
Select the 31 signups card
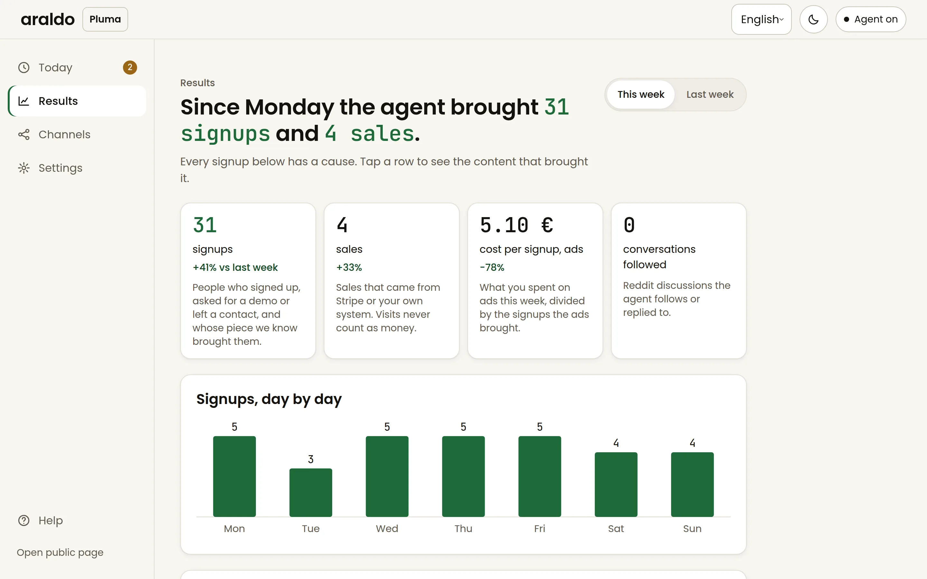click(x=248, y=281)
